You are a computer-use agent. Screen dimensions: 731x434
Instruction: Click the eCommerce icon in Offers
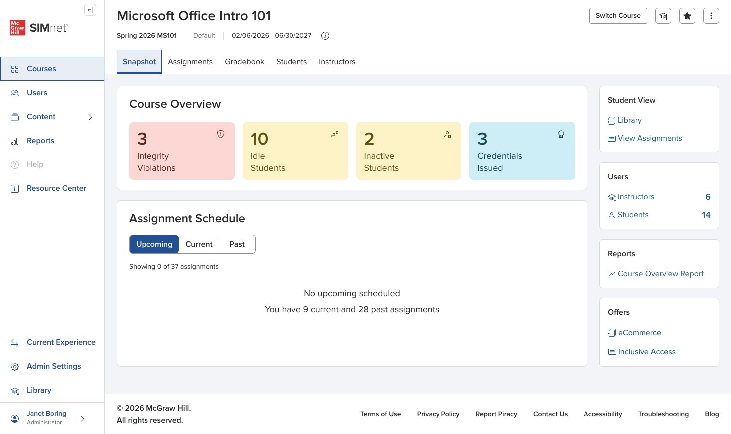[x=612, y=333]
